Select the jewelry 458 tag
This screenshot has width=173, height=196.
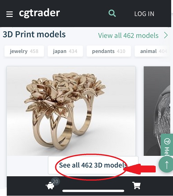click(x=24, y=51)
